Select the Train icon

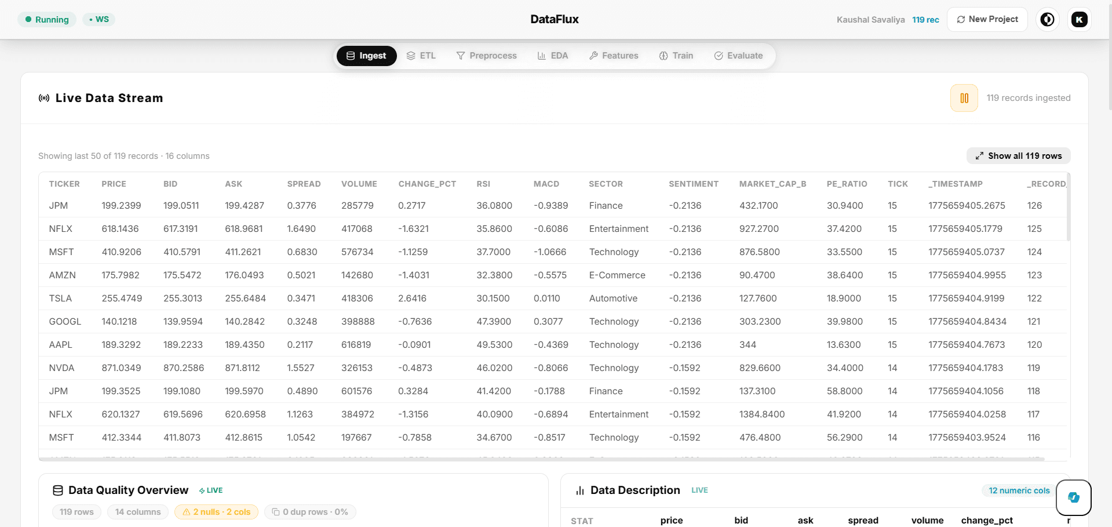(663, 55)
